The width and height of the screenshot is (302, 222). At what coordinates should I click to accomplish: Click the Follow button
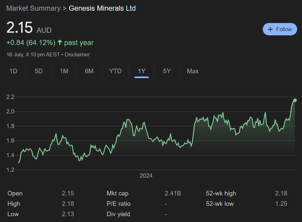click(280, 29)
